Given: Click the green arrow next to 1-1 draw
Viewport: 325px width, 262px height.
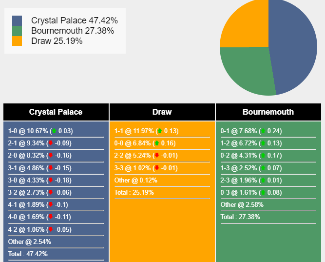Looking at the screenshot, I should tap(160, 131).
